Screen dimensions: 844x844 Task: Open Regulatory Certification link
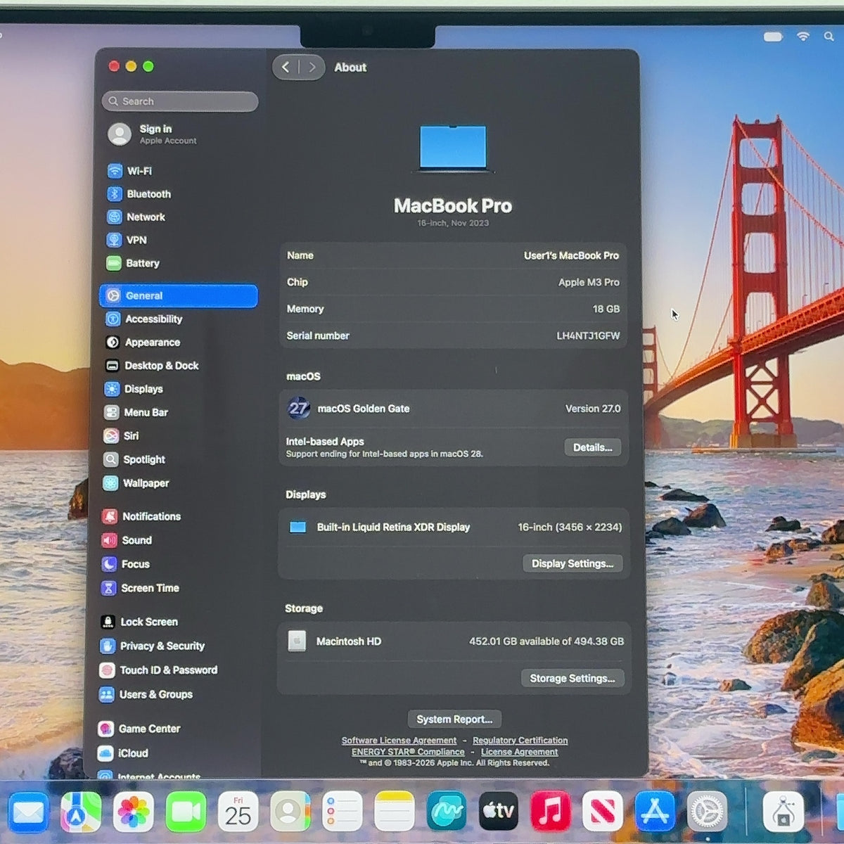(x=520, y=741)
